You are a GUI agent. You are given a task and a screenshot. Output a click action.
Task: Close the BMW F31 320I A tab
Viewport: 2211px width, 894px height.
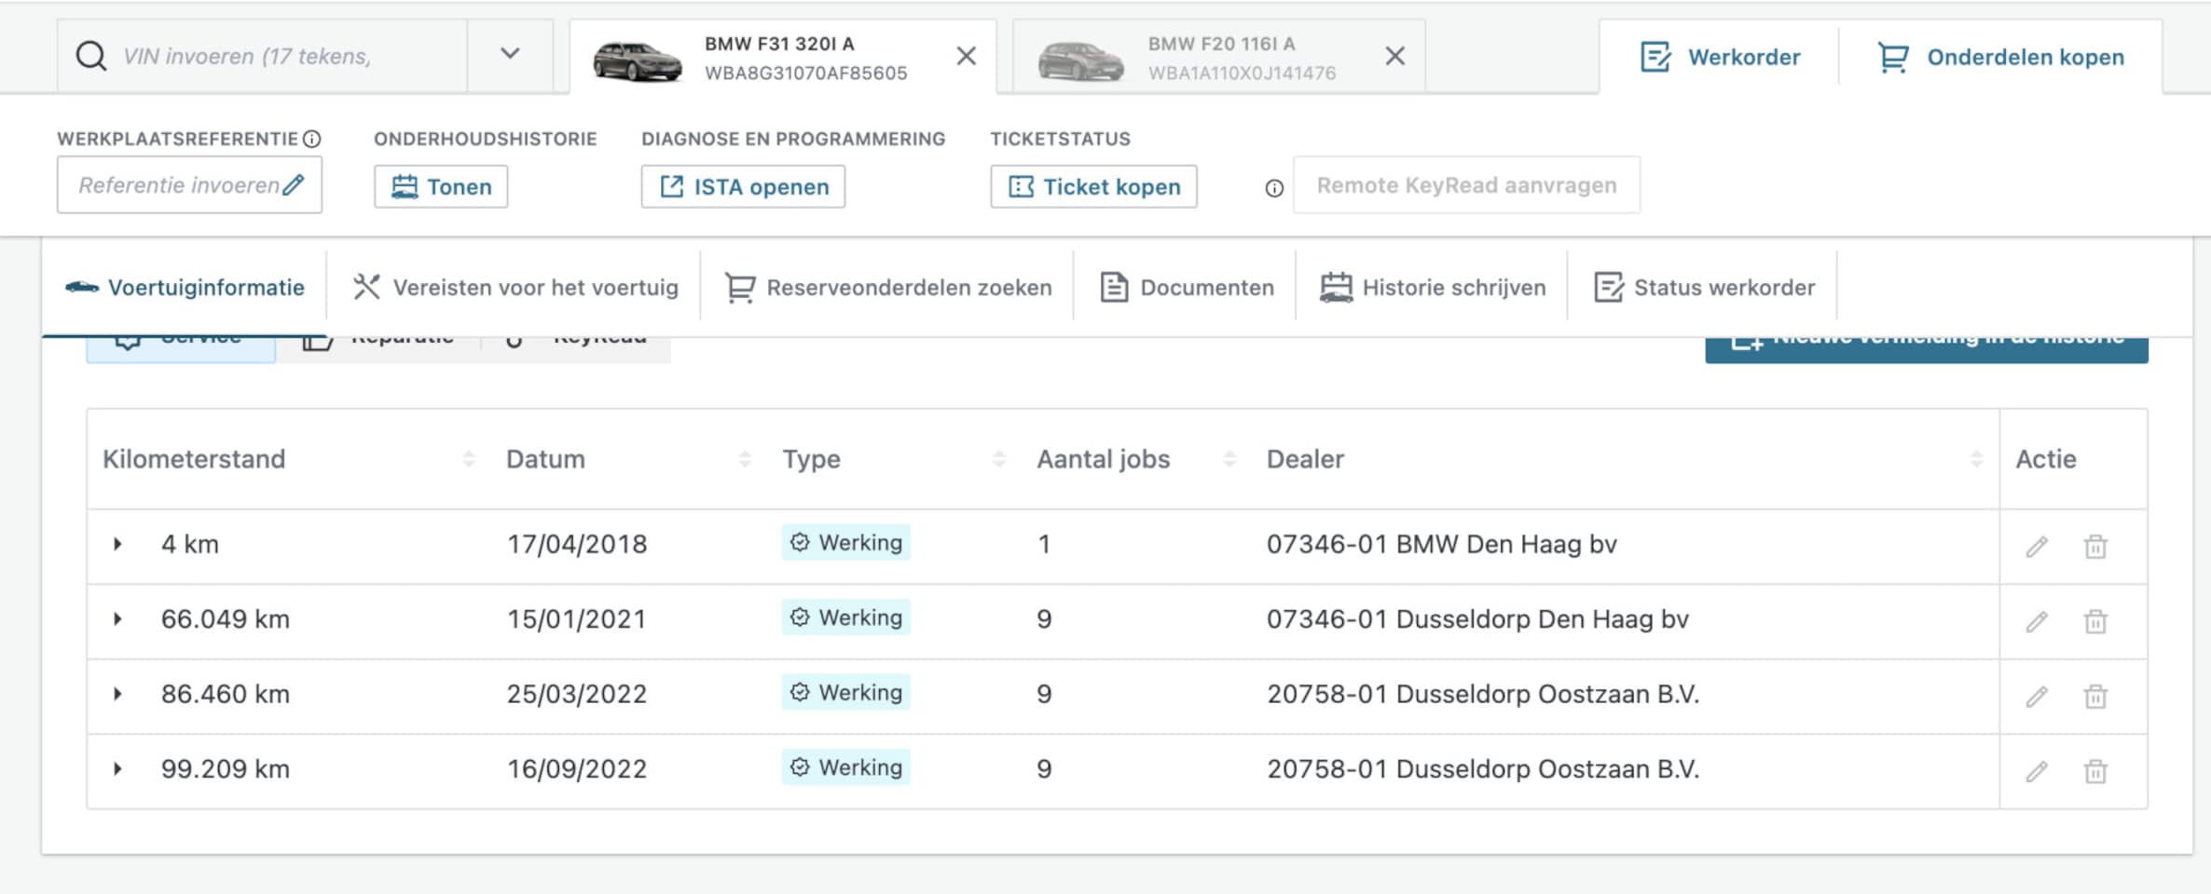pyautogui.click(x=967, y=57)
